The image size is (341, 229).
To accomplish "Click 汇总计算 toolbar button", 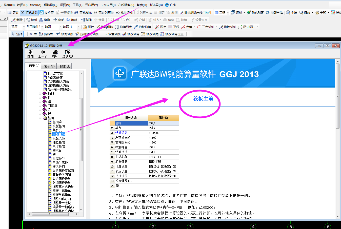I will [29, 12].
